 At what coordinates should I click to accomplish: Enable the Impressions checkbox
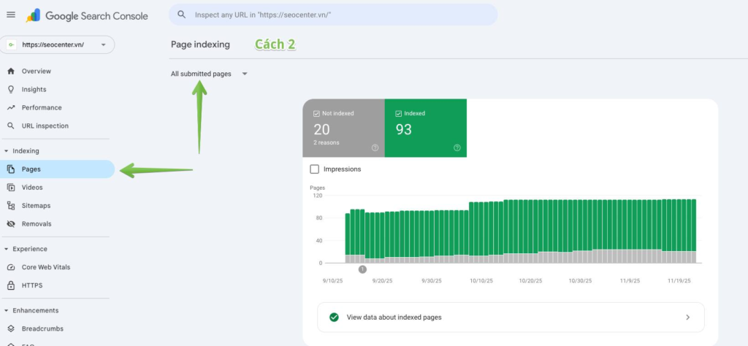[x=315, y=169]
